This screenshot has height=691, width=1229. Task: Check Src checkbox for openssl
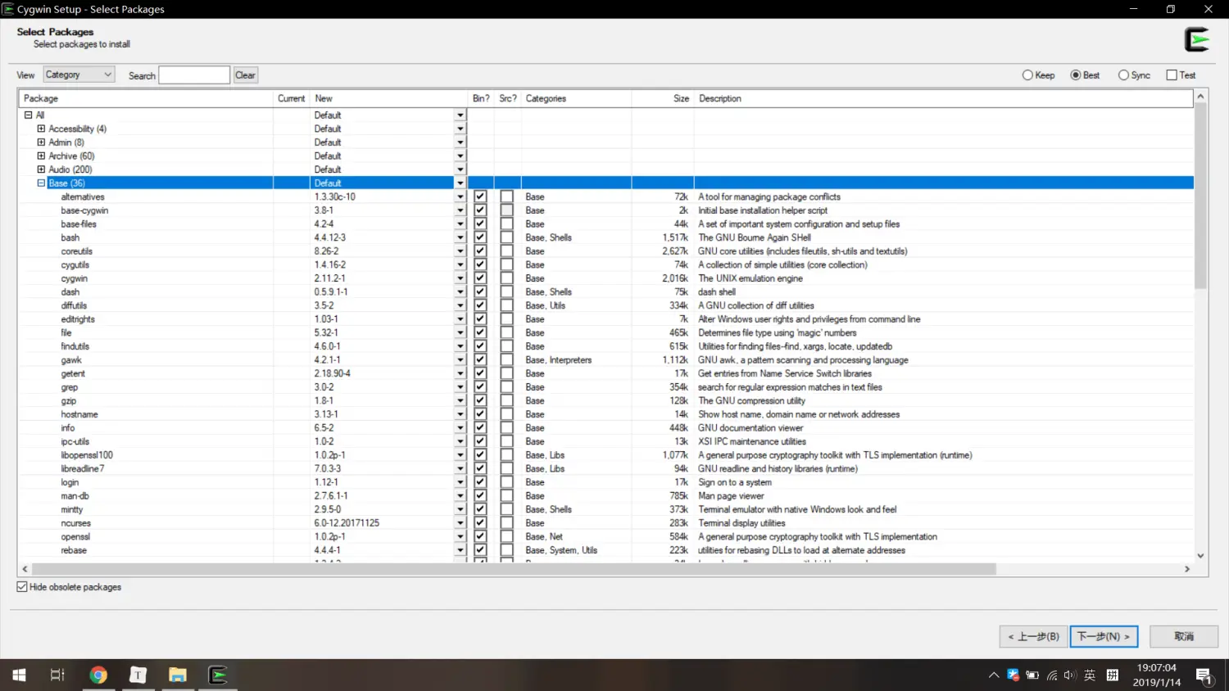pos(507,537)
